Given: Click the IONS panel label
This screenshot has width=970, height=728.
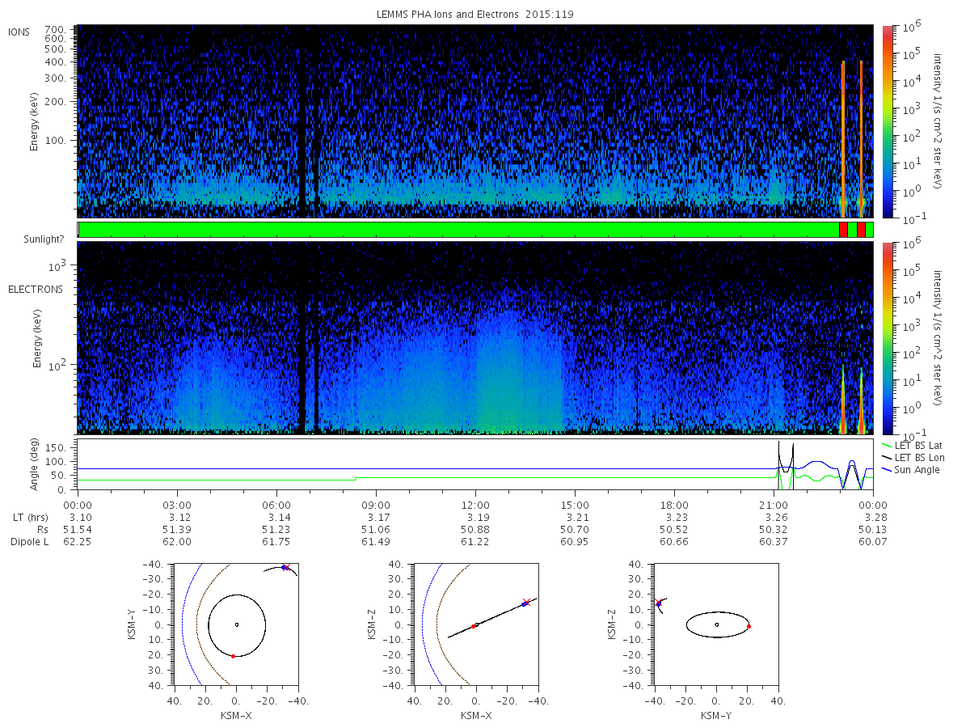Looking at the screenshot, I should pos(19,32).
